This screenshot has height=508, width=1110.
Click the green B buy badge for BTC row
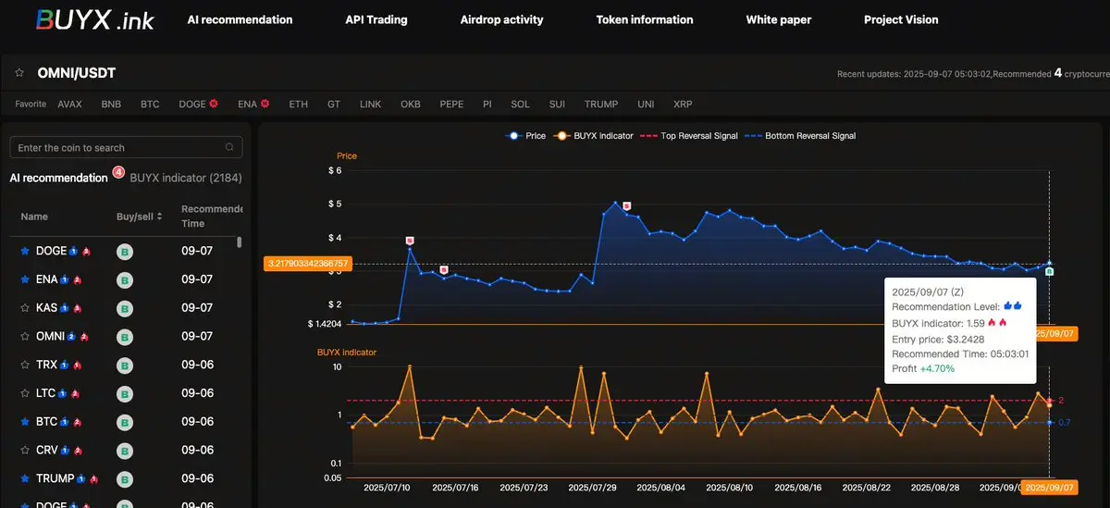[124, 423]
